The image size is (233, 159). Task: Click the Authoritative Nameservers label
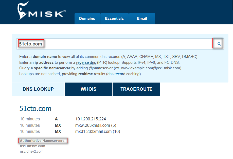pos(42,141)
